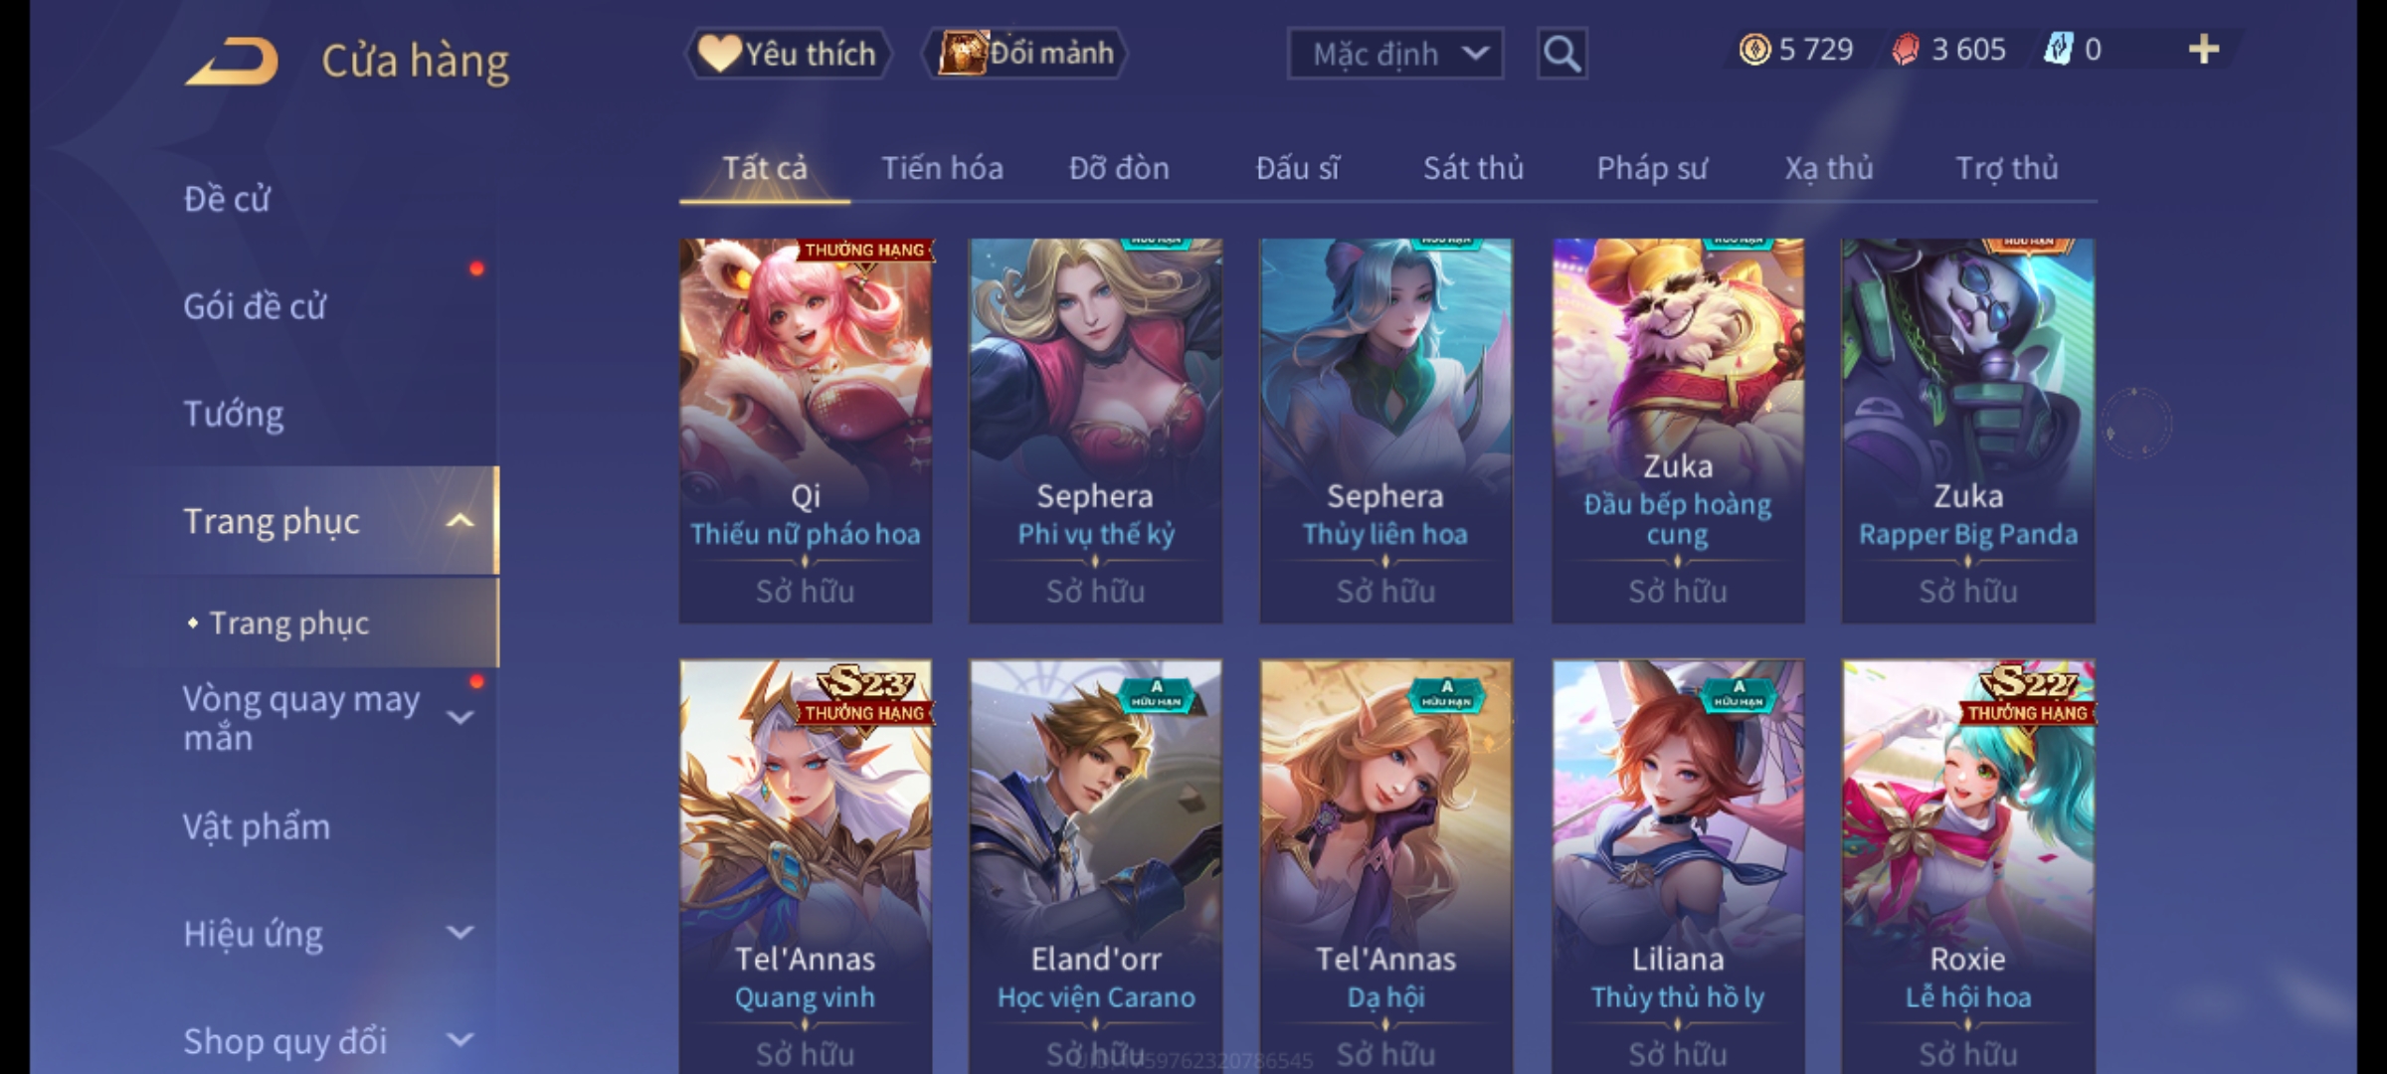Open the Mặc định sort dropdown
This screenshot has height=1074, width=2387.
pos(1395,54)
